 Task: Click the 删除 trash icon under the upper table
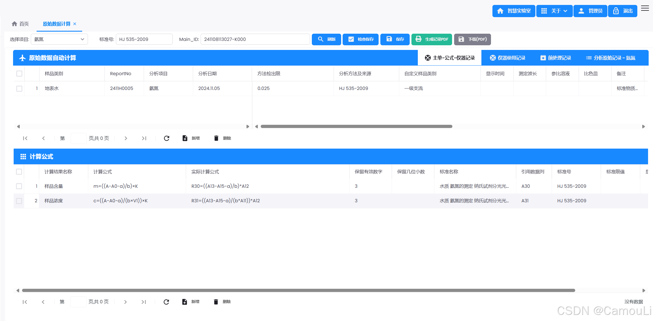pyautogui.click(x=216, y=138)
